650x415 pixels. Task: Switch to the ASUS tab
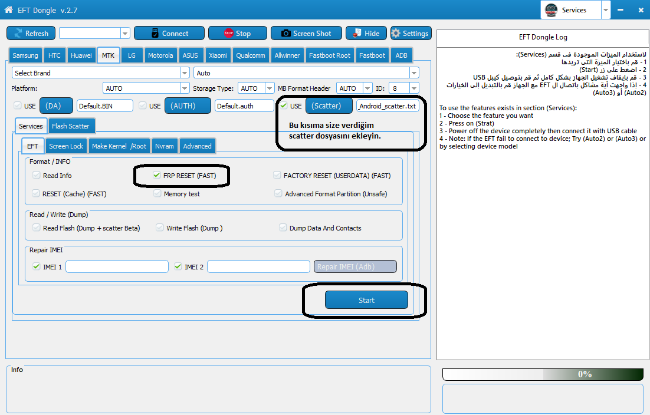[x=191, y=55]
